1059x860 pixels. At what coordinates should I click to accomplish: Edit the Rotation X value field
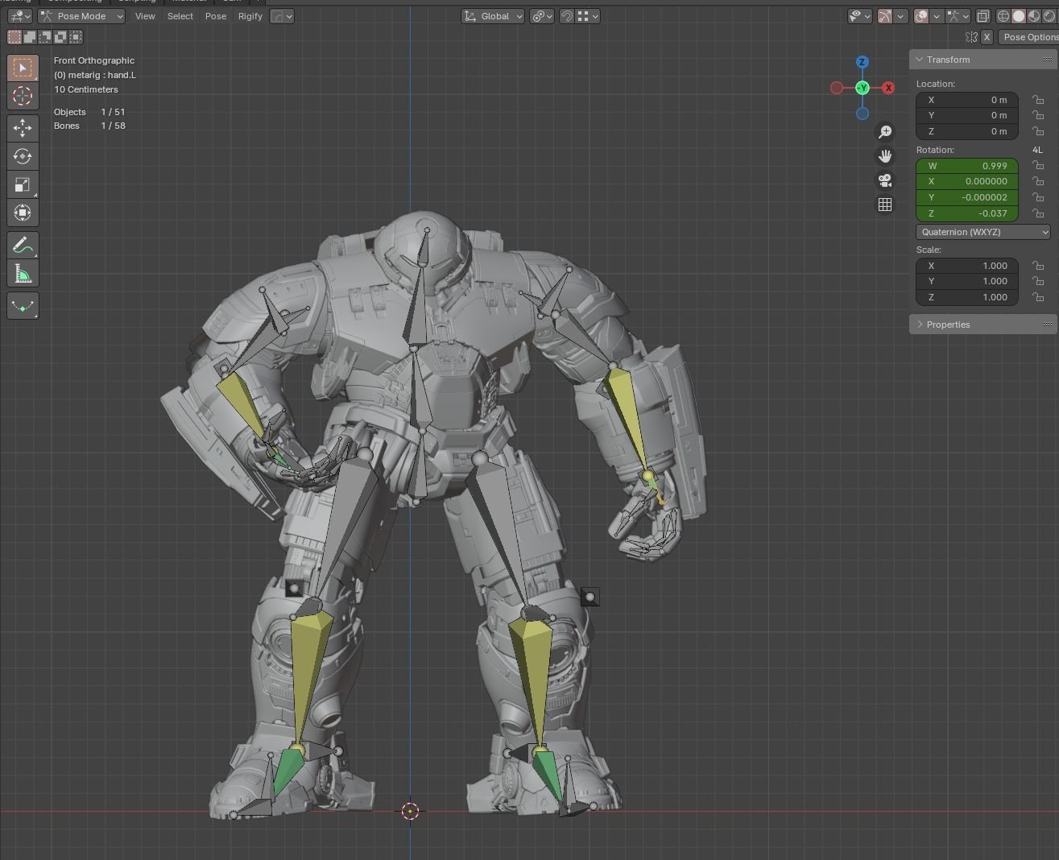click(967, 181)
